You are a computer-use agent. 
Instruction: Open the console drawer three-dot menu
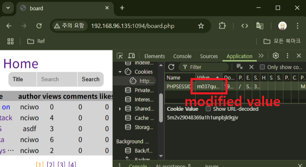point(120,165)
